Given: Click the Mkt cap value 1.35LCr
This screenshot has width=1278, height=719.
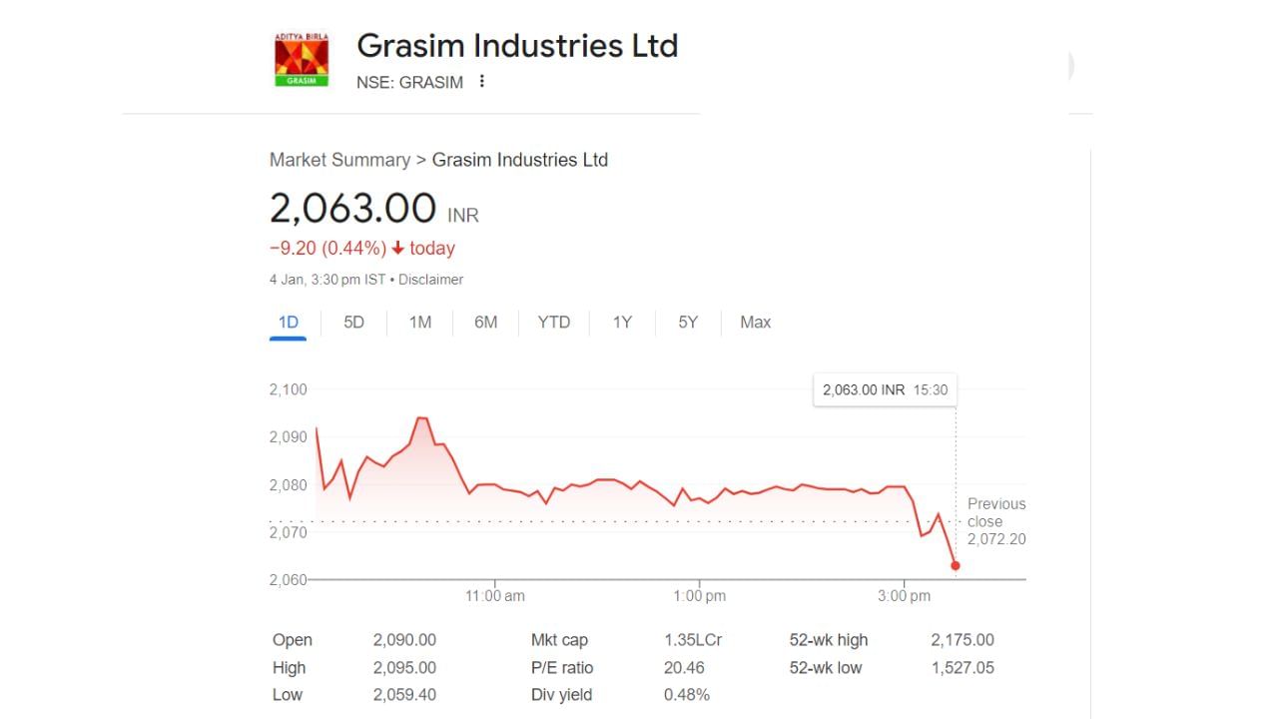Looking at the screenshot, I should coord(693,640).
